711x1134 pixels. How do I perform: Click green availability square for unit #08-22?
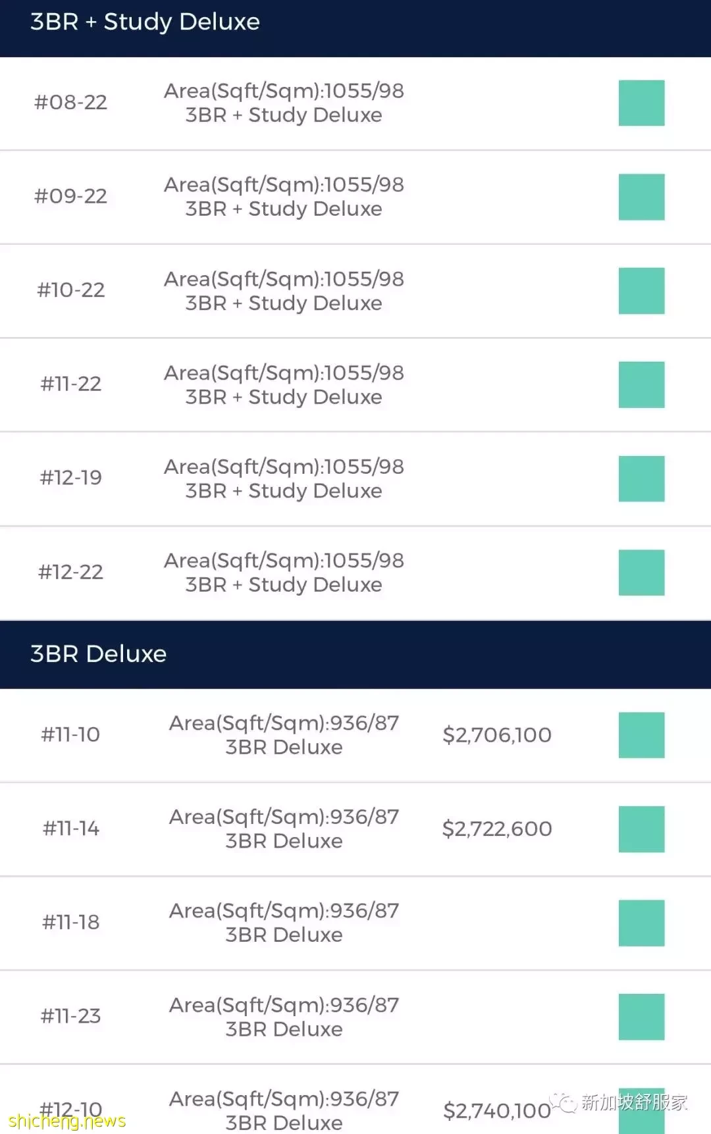(641, 103)
